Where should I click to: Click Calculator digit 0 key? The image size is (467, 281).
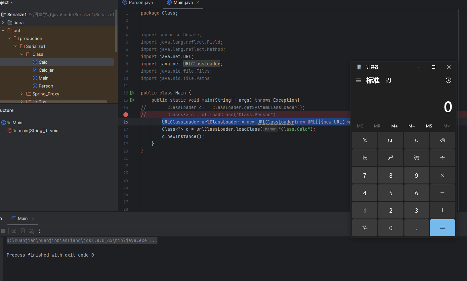391,228
